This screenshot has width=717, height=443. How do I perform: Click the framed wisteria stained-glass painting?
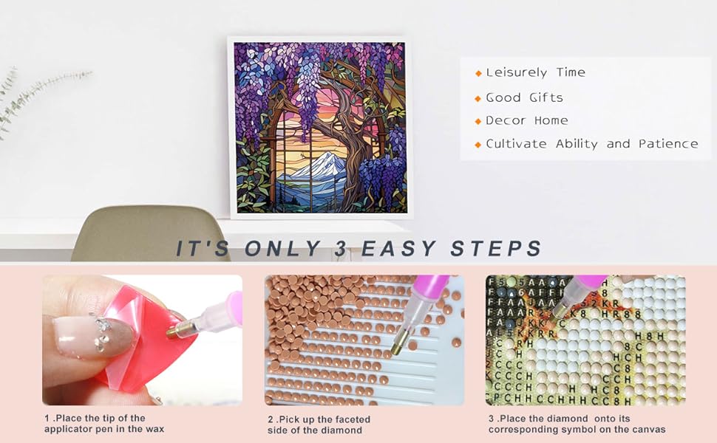coord(320,128)
